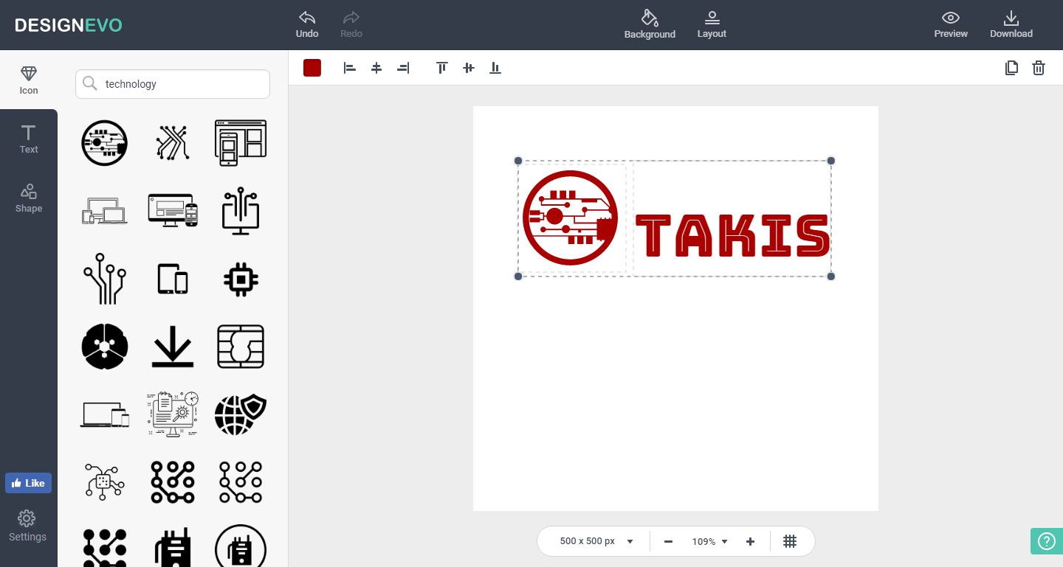The image size is (1063, 567).
Task: Click the Undo arrow icon
Action: point(306,18)
